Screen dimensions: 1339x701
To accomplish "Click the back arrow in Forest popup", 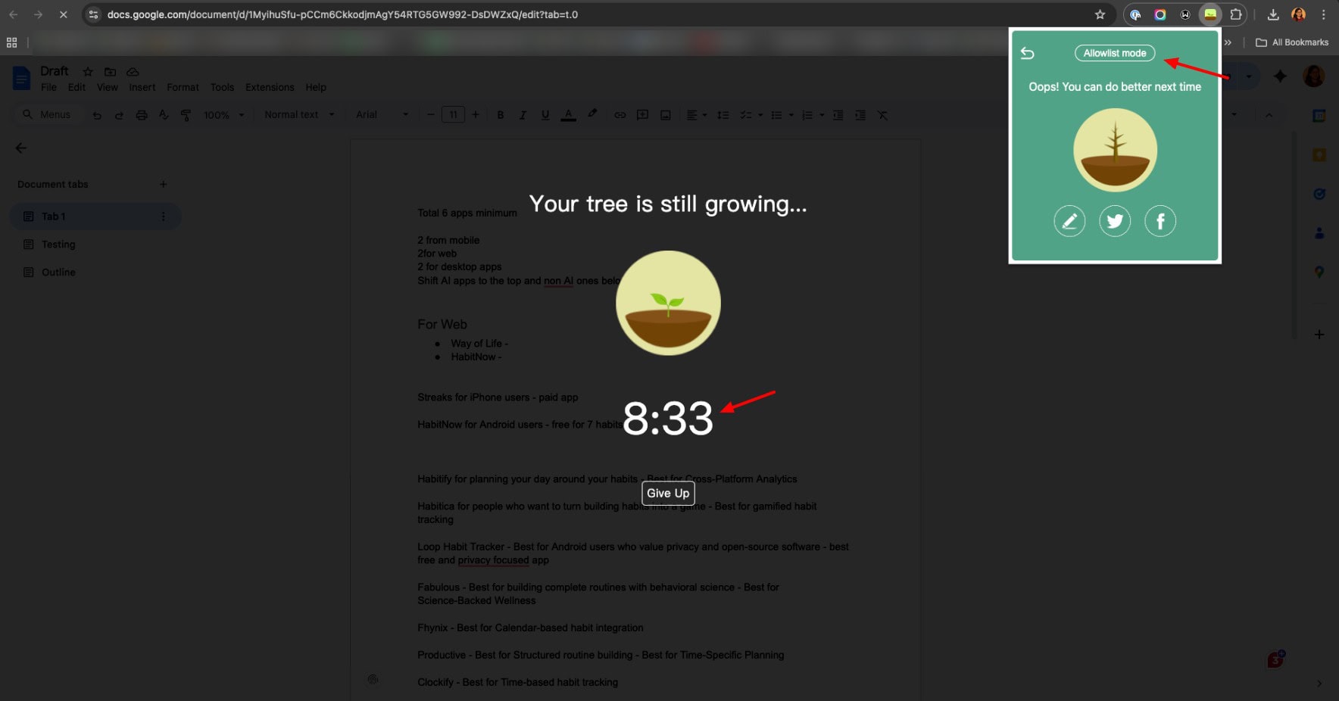I will (1027, 53).
